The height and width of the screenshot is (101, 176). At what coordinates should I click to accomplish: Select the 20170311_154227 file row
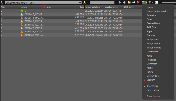point(71,18)
